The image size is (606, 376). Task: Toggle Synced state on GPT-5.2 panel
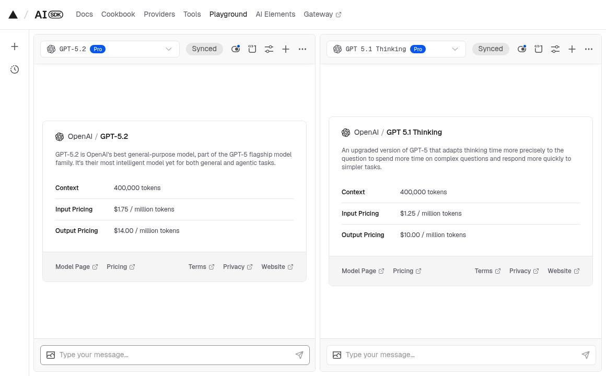[x=204, y=49]
